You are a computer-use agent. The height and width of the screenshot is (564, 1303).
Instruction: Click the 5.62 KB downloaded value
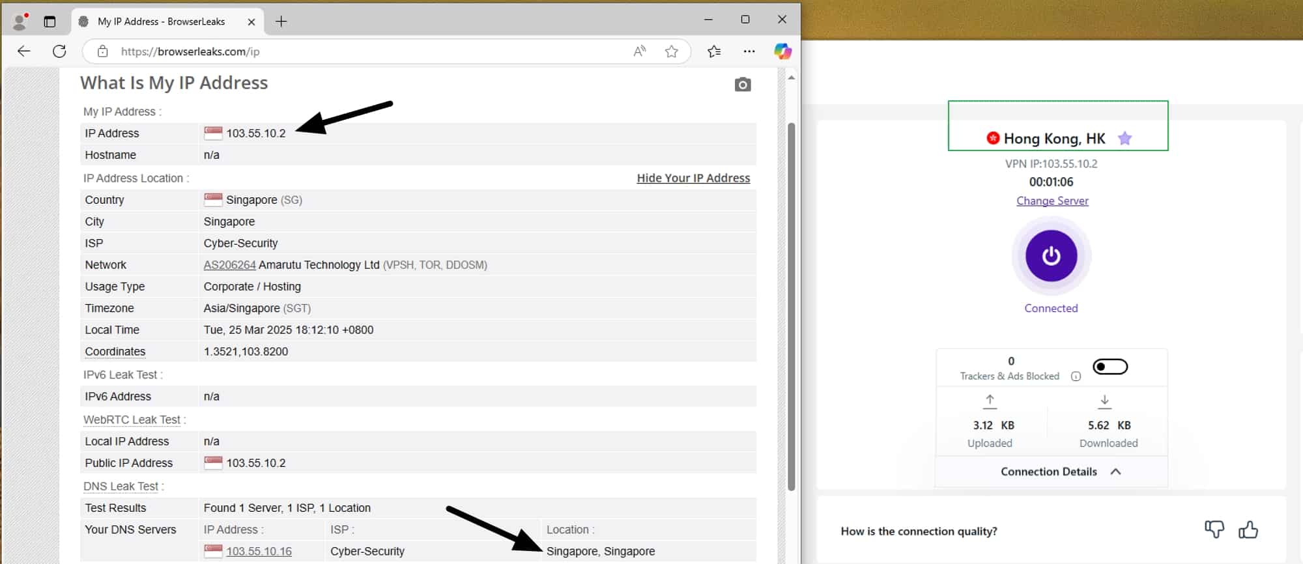[1109, 425]
